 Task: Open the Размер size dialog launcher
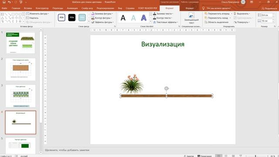275,26
